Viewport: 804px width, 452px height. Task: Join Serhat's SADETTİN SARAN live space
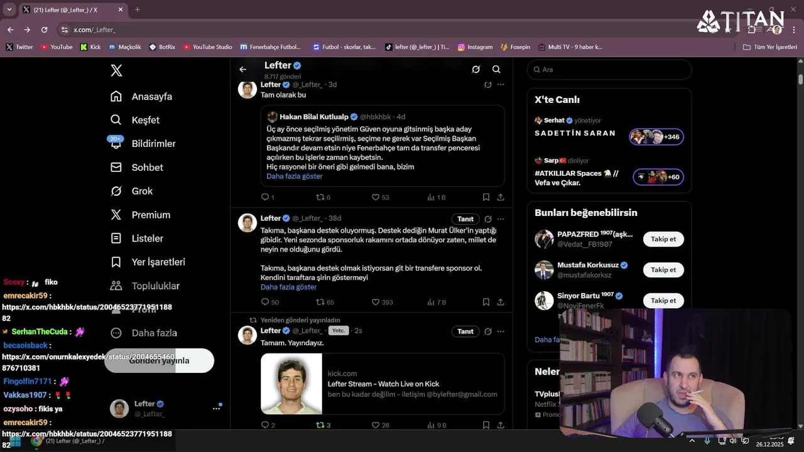(656, 137)
